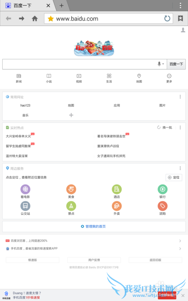
Task: Open 百度浏览器 speed-up promo row
Action: click(94, 241)
